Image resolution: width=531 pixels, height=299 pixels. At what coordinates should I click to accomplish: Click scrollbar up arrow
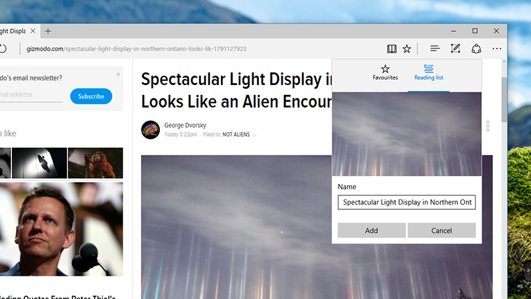pyautogui.click(x=504, y=62)
